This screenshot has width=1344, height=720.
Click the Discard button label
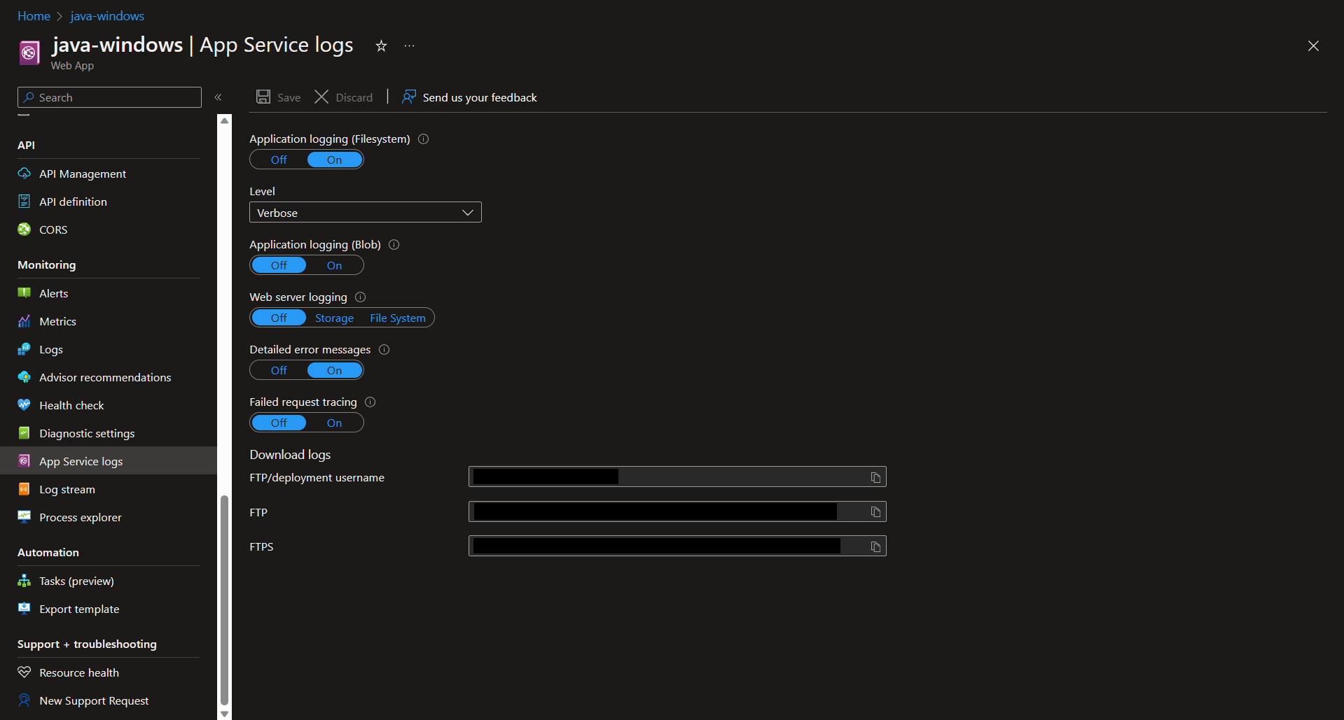[x=354, y=97]
